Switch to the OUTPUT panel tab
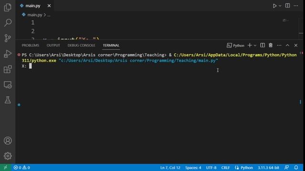Image resolution: width=305 pixels, height=171 pixels. tap(53, 46)
